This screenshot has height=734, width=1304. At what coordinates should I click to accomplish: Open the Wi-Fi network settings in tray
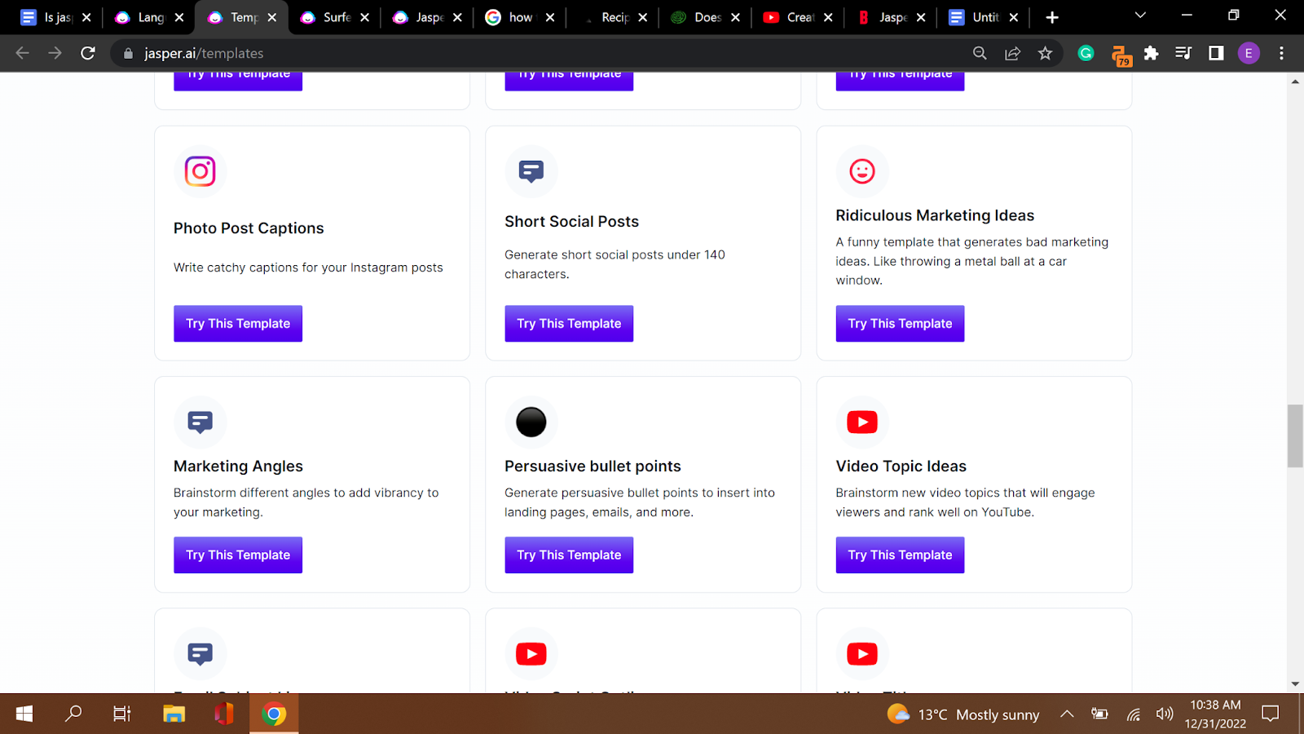click(1133, 714)
